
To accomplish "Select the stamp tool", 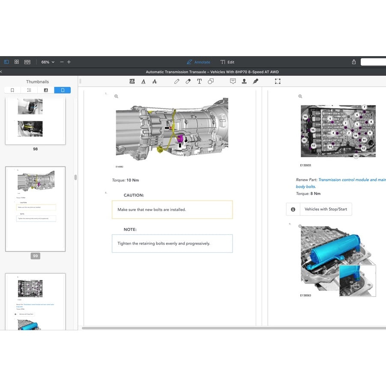I will click(x=244, y=81).
